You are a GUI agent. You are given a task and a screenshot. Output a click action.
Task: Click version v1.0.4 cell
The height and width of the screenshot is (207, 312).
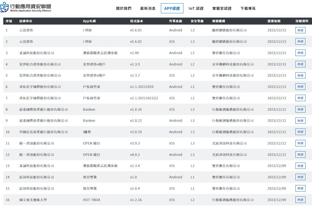tap(135, 188)
